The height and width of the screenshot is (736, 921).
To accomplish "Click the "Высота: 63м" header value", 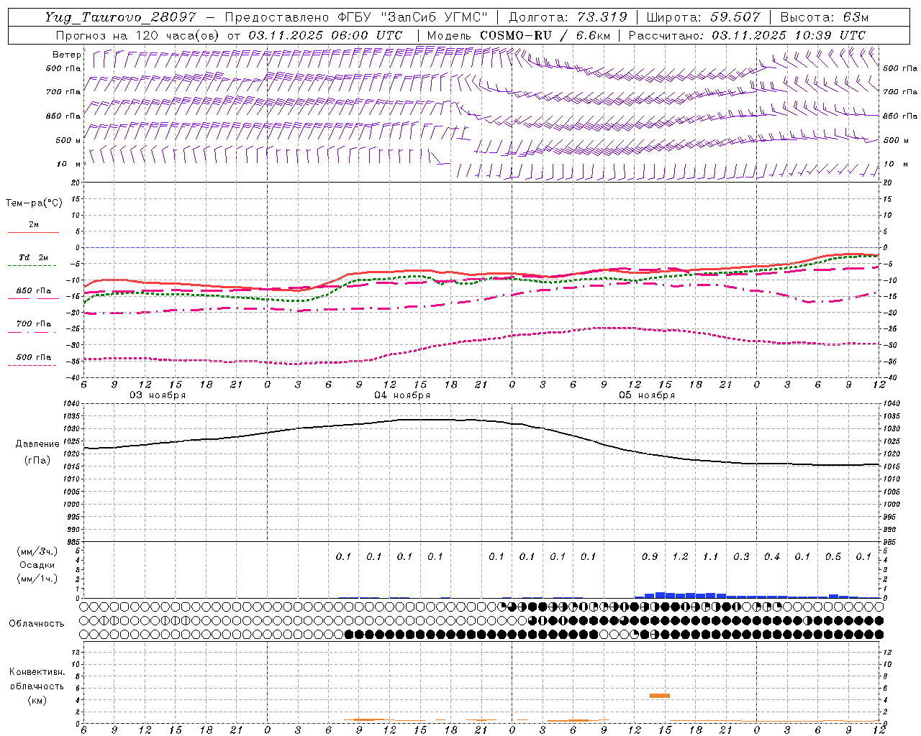I will click(x=825, y=17).
